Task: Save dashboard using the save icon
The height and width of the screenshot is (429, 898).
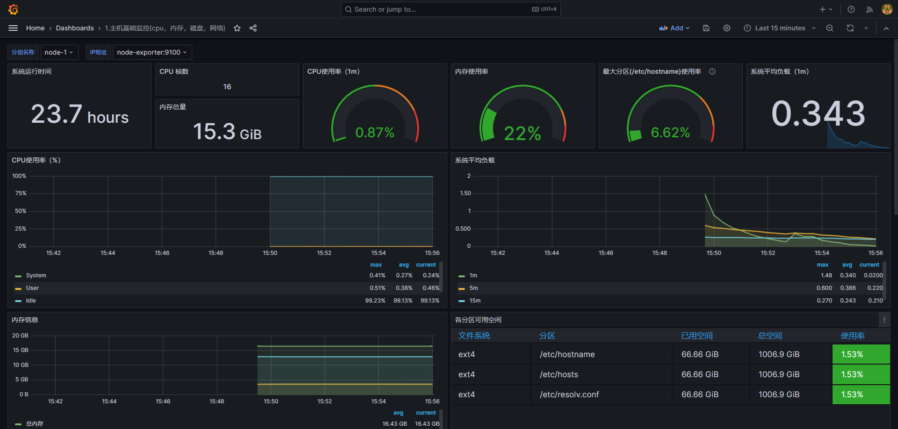Action: tap(706, 28)
